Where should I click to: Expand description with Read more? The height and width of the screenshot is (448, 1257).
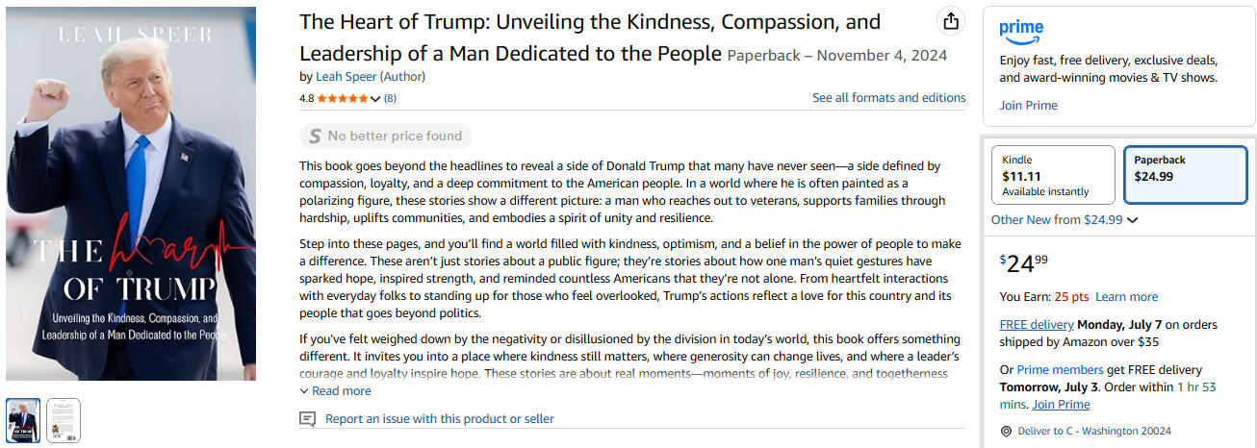coord(335,391)
